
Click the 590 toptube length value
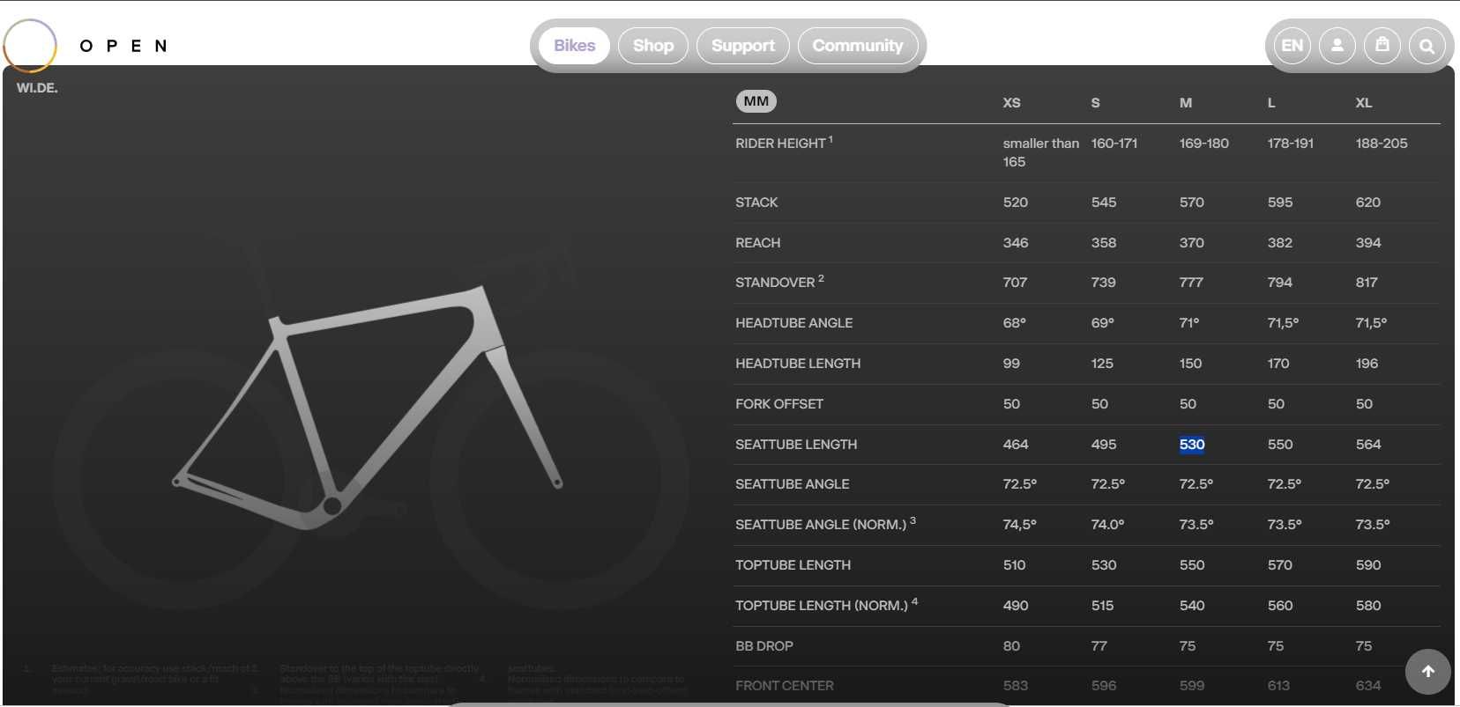pos(1368,565)
